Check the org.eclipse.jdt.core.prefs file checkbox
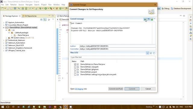 click(x=75, y=74)
